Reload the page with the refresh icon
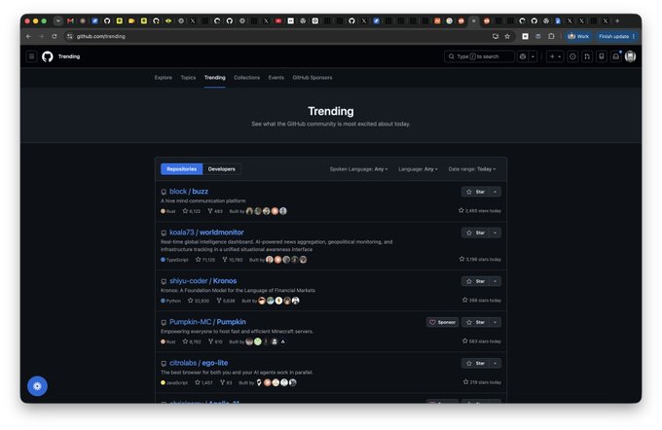 click(55, 36)
